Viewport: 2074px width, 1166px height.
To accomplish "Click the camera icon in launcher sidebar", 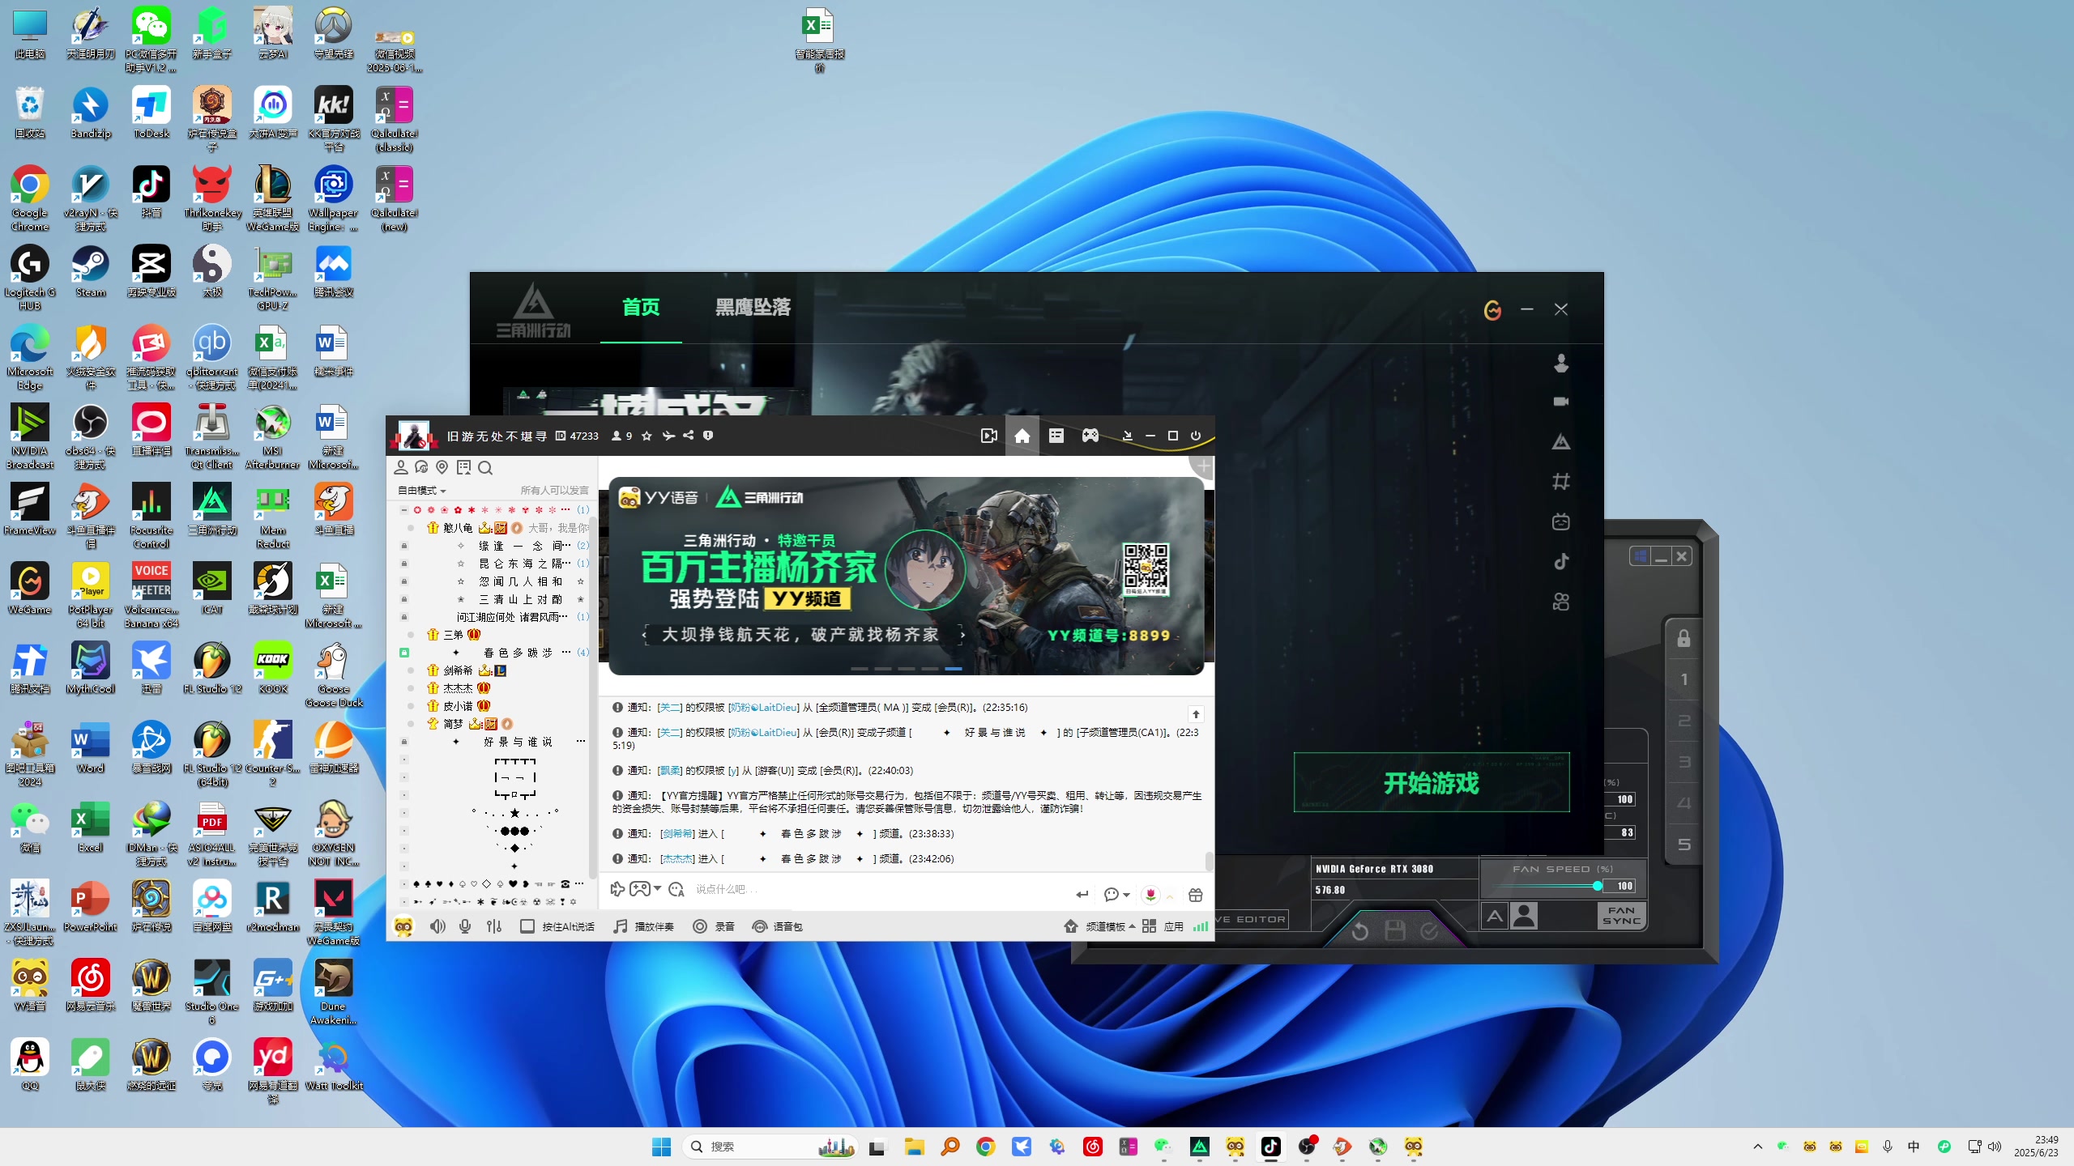I will click(x=1561, y=402).
